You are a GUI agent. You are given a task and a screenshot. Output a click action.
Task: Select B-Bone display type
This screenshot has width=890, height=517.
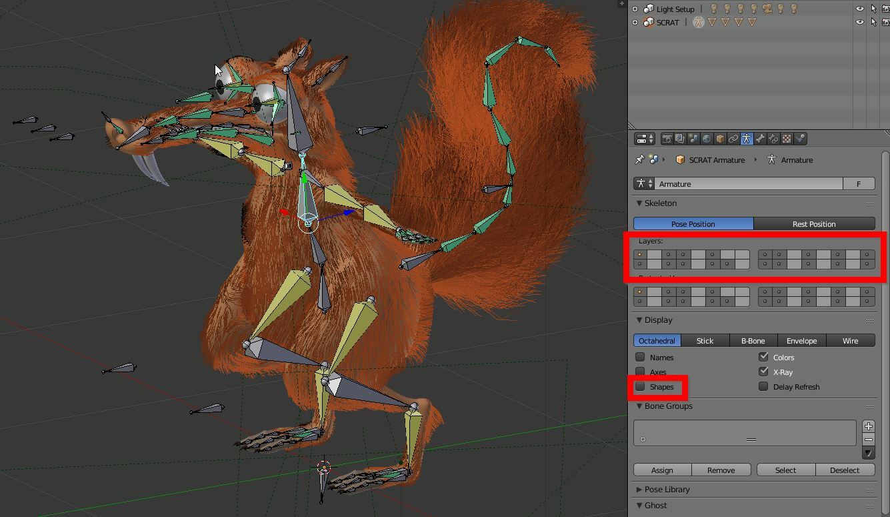click(753, 341)
